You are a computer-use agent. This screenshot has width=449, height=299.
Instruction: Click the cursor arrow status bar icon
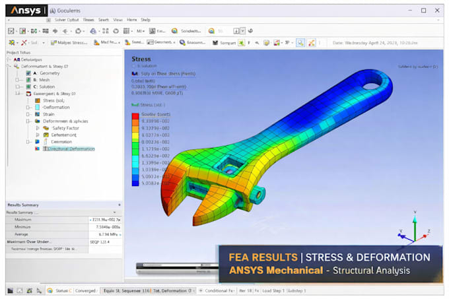tap(39, 290)
